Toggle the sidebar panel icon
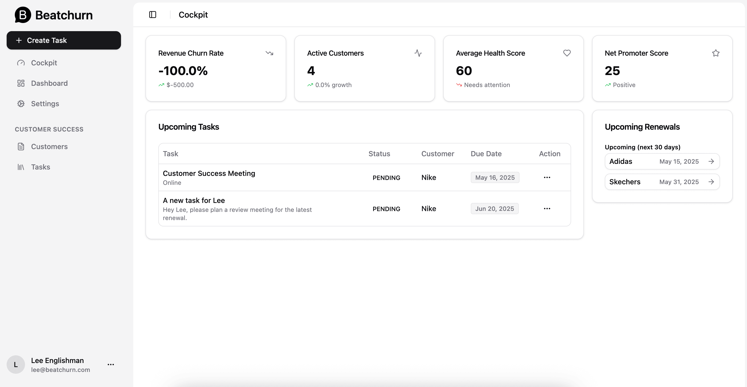The width and height of the screenshot is (747, 387). (x=152, y=15)
